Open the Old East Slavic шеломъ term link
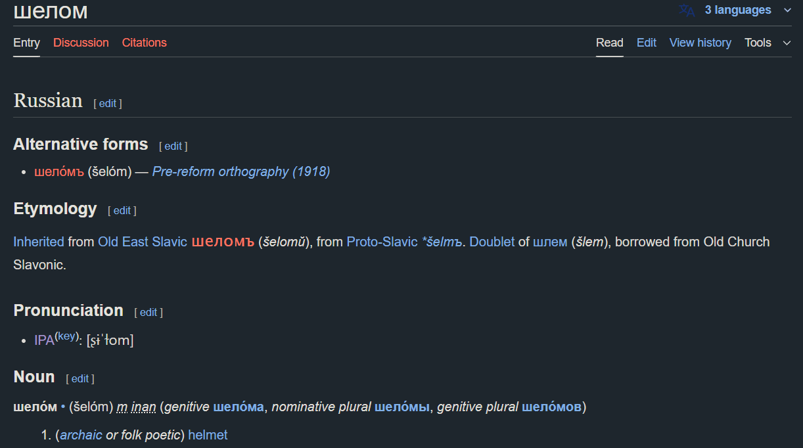The width and height of the screenshot is (803, 448). 223,242
